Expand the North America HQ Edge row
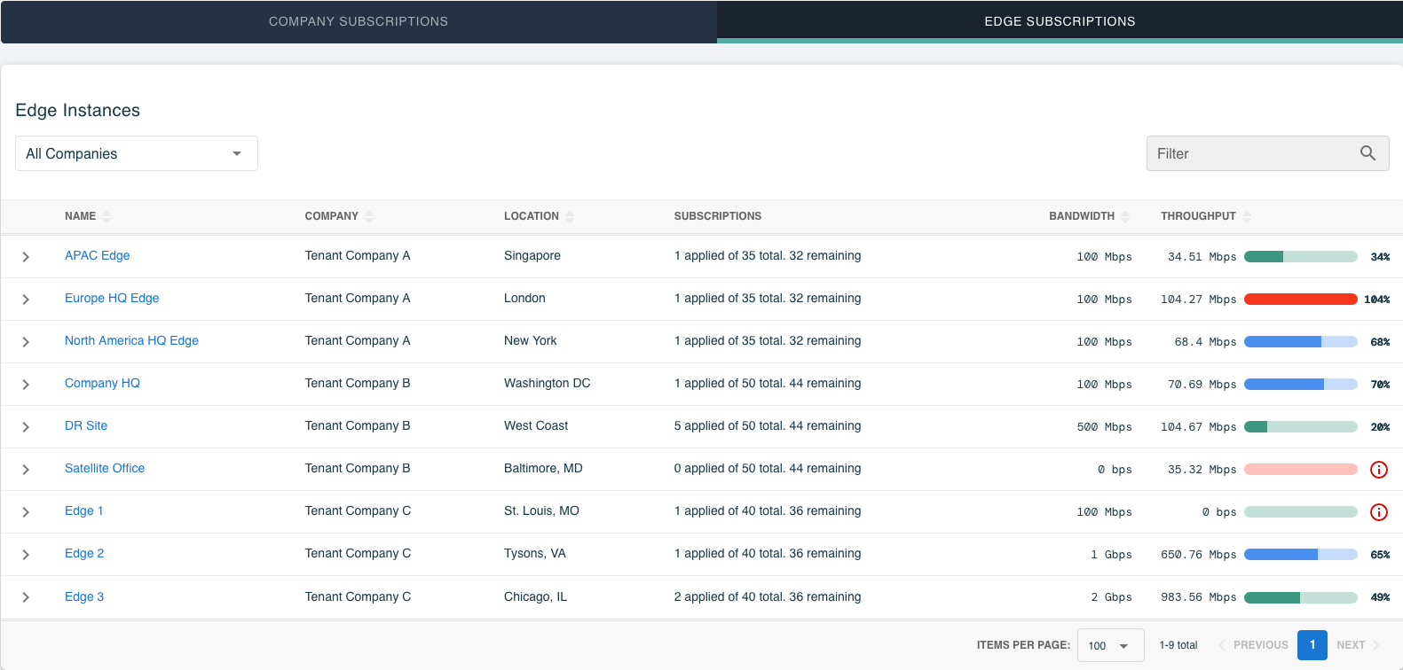Viewport: 1403px width, 670px height. (26, 342)
